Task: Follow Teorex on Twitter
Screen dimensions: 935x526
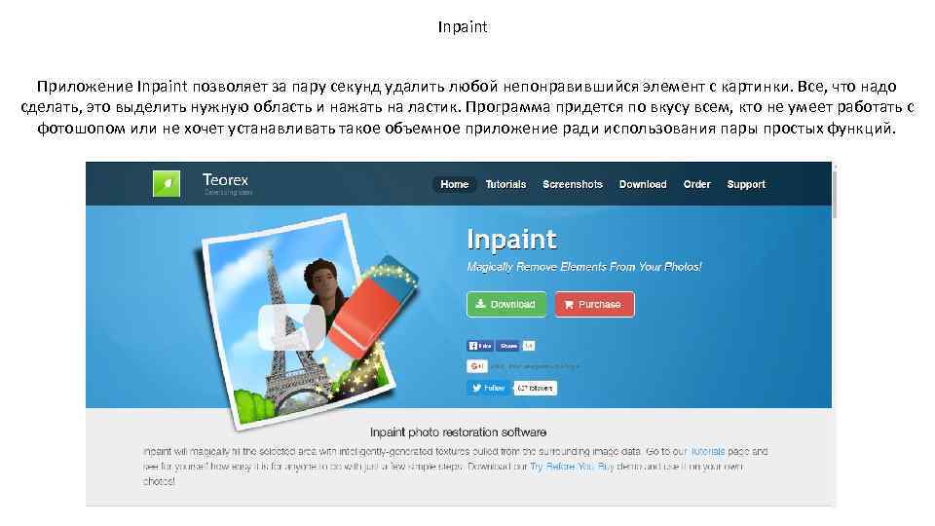Action: click(488, 389)
